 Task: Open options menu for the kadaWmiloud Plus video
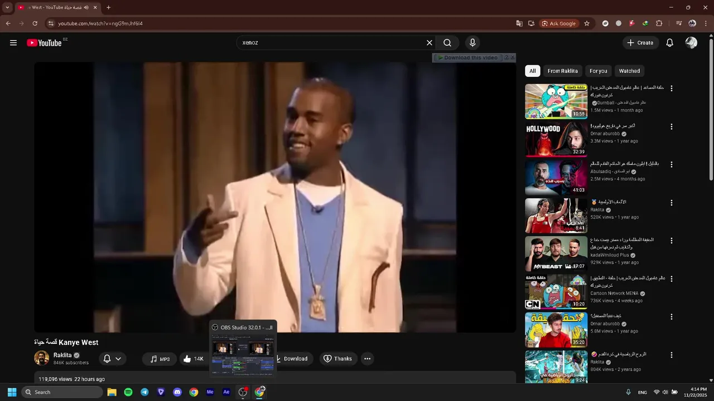pyautogui.click(x=672, y=241)
